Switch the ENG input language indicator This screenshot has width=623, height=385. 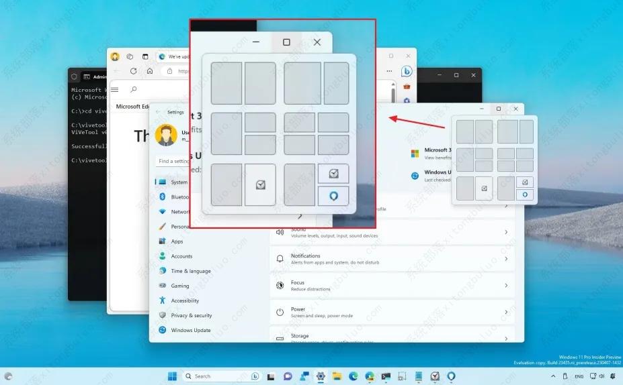click(579, 376)
